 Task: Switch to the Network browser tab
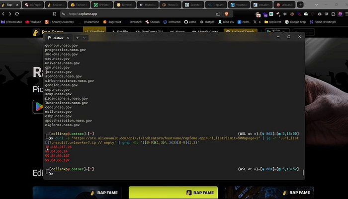tap(125, 4)
